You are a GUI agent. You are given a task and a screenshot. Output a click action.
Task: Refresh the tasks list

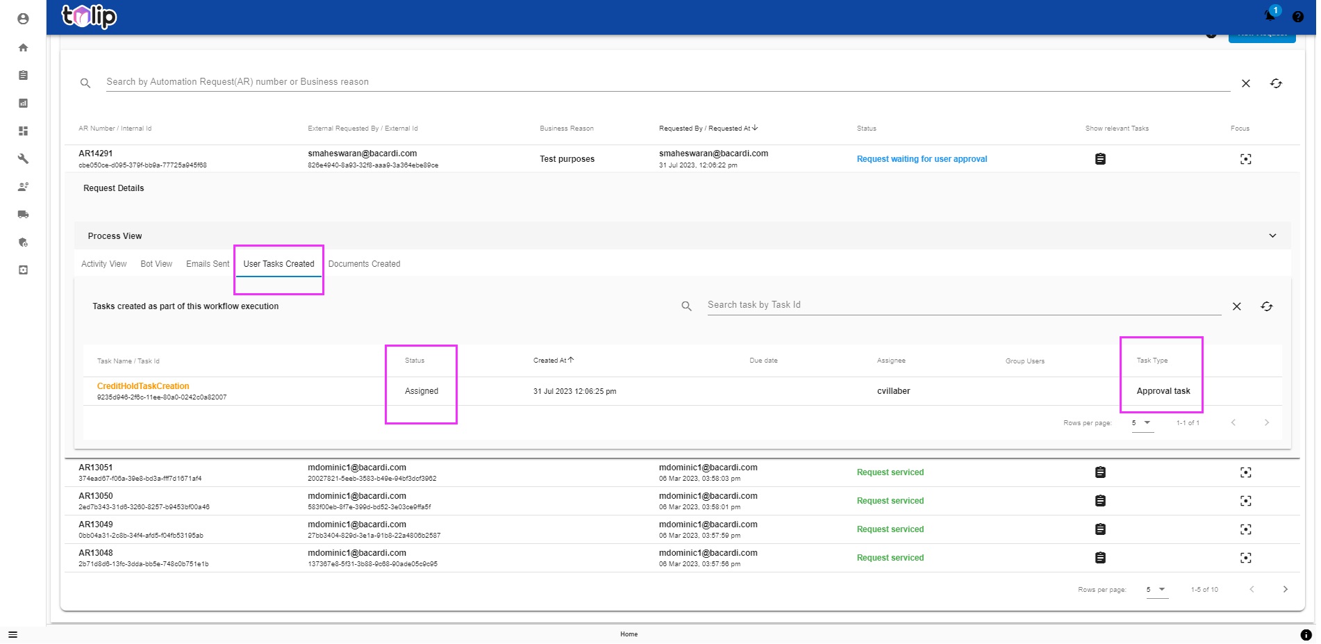(x=1267, y=306)
